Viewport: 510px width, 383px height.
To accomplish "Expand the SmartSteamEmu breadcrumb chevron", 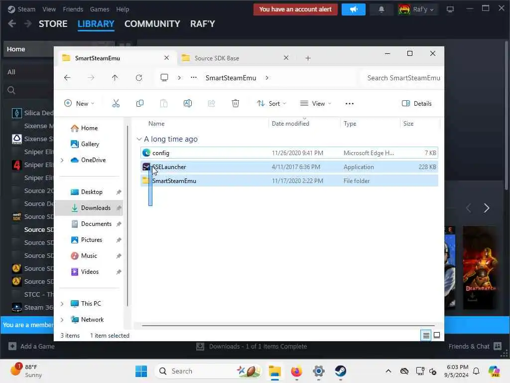I will pyautogui.click(x=267, y=78).
